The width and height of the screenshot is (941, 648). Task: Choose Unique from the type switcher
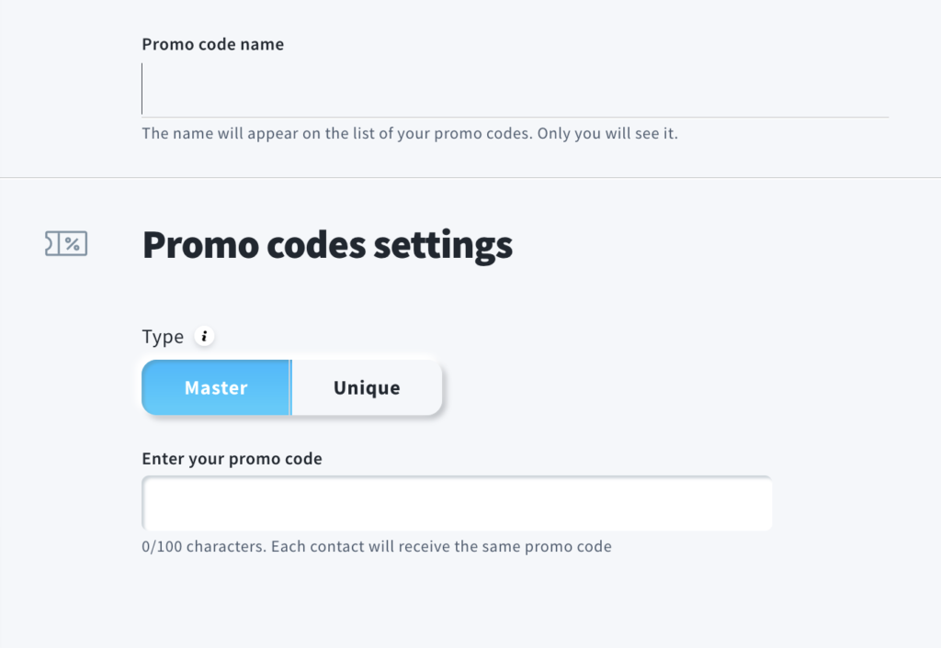(x=366, y=387)
